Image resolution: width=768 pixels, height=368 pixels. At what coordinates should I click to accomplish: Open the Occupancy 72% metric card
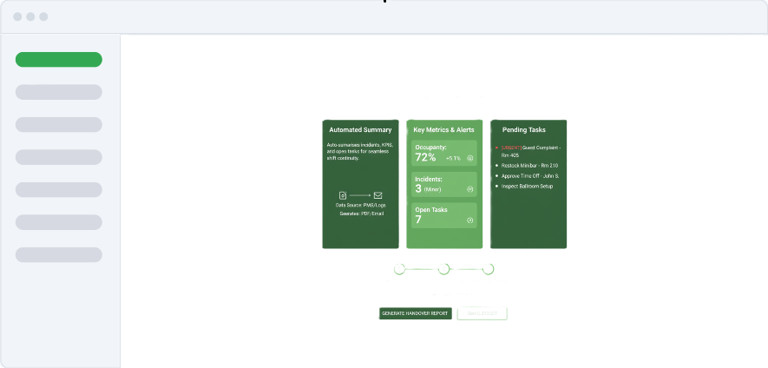444,154
